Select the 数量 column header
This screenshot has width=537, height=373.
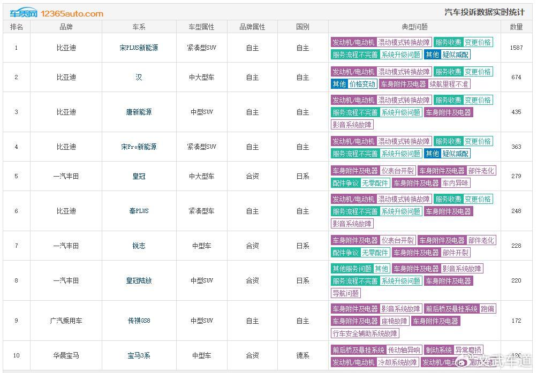point(517,27)
